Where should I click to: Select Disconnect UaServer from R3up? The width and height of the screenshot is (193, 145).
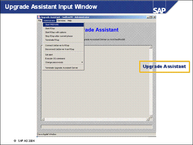pyautogui.click(x=59, y=49)
